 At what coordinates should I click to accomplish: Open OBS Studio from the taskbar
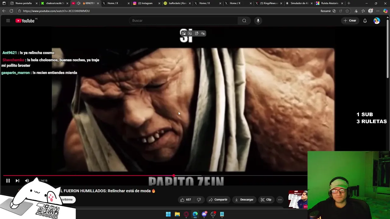coord(213,214)
